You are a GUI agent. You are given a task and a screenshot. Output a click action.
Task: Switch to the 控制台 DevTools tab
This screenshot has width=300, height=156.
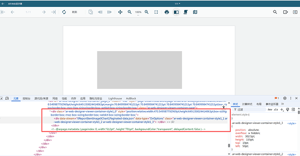pos(27,98)
